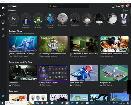This screenshot has width=131, height=105.
Task: Click See All next to Friends
Action: pyautogui.click(x=126, y=10)
